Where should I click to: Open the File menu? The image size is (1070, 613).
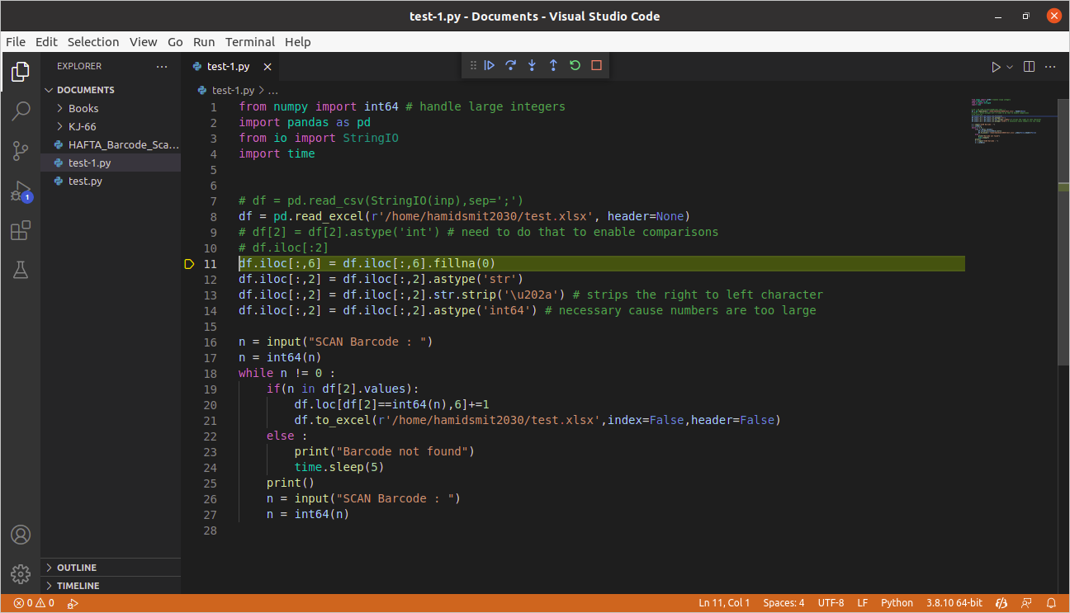point(16,42)
